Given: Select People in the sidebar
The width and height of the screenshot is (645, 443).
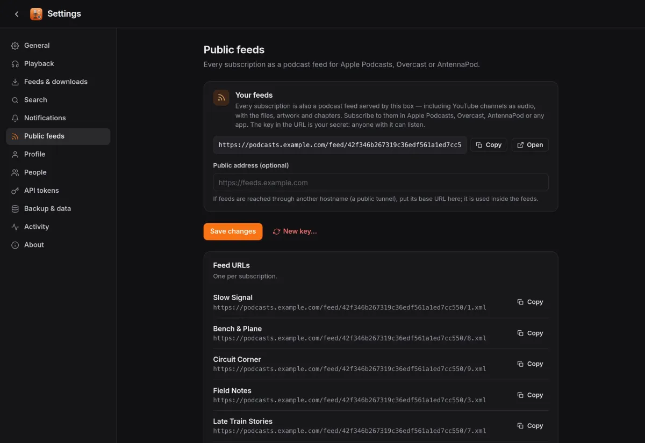Looking at the screenshot, I should pos(58,172).
